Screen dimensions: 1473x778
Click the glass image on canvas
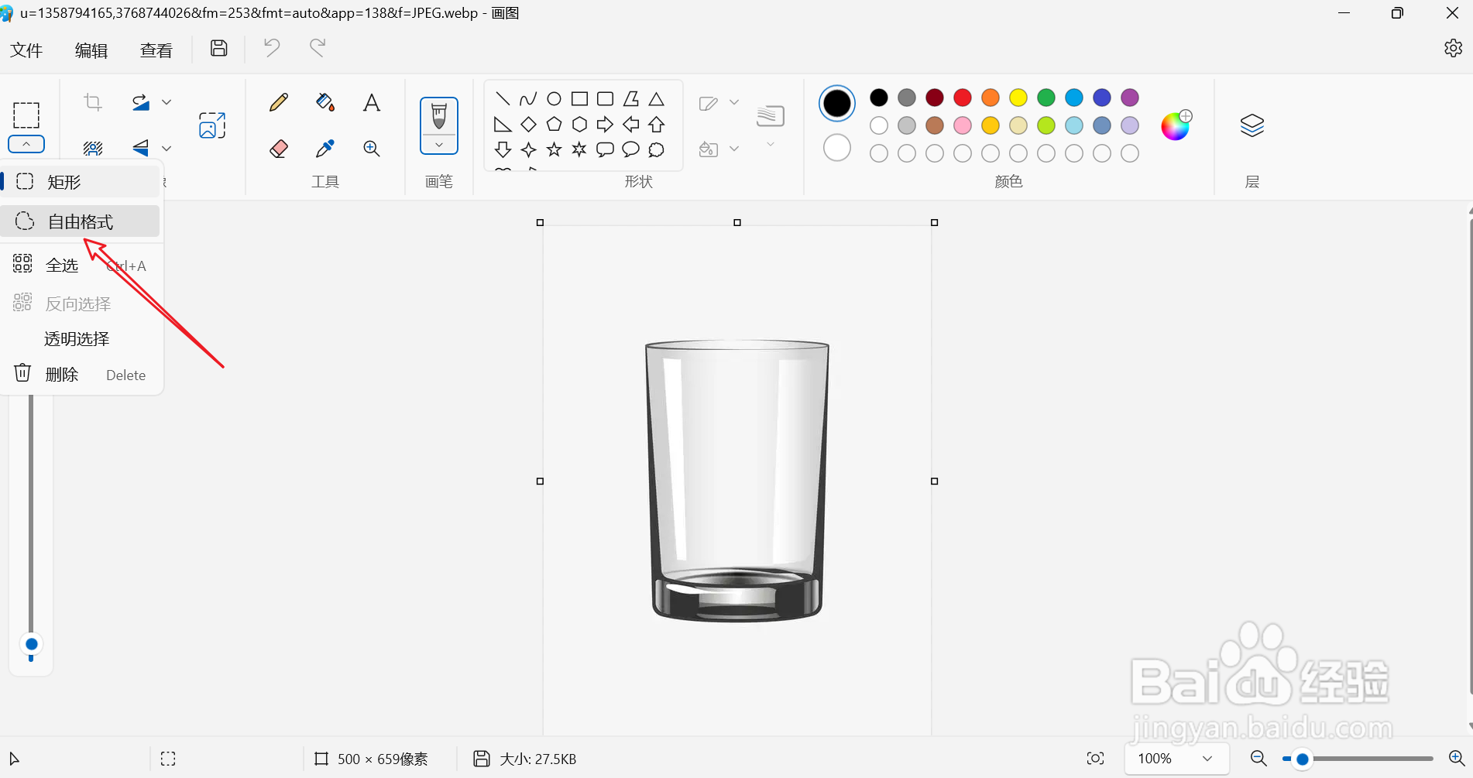pyautogui.click(x=737, y=480)
